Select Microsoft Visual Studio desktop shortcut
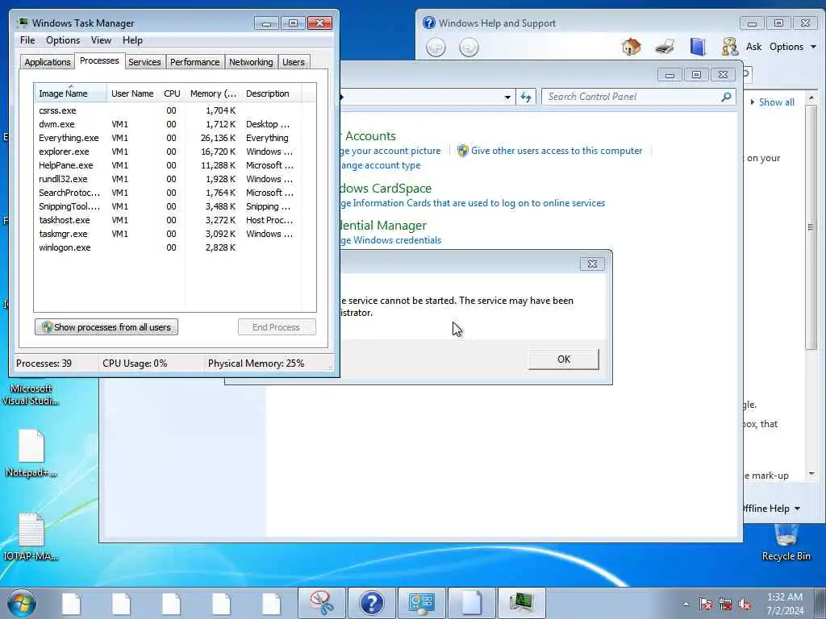The width and height of the screenshot is (826, 619). click(30, 394)
